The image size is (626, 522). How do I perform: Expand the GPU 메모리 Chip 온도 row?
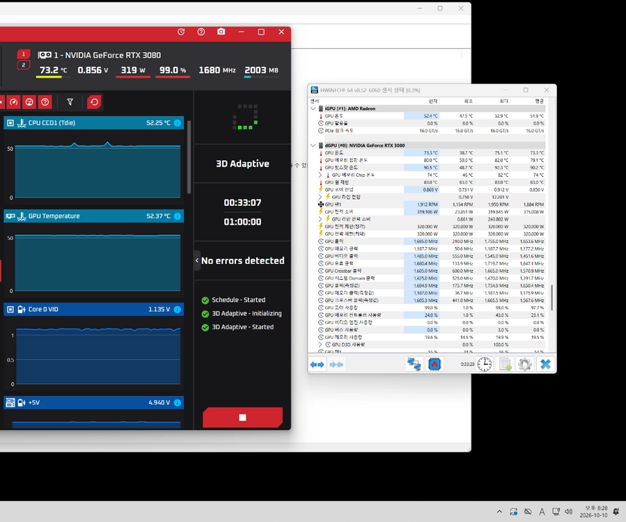320,175
